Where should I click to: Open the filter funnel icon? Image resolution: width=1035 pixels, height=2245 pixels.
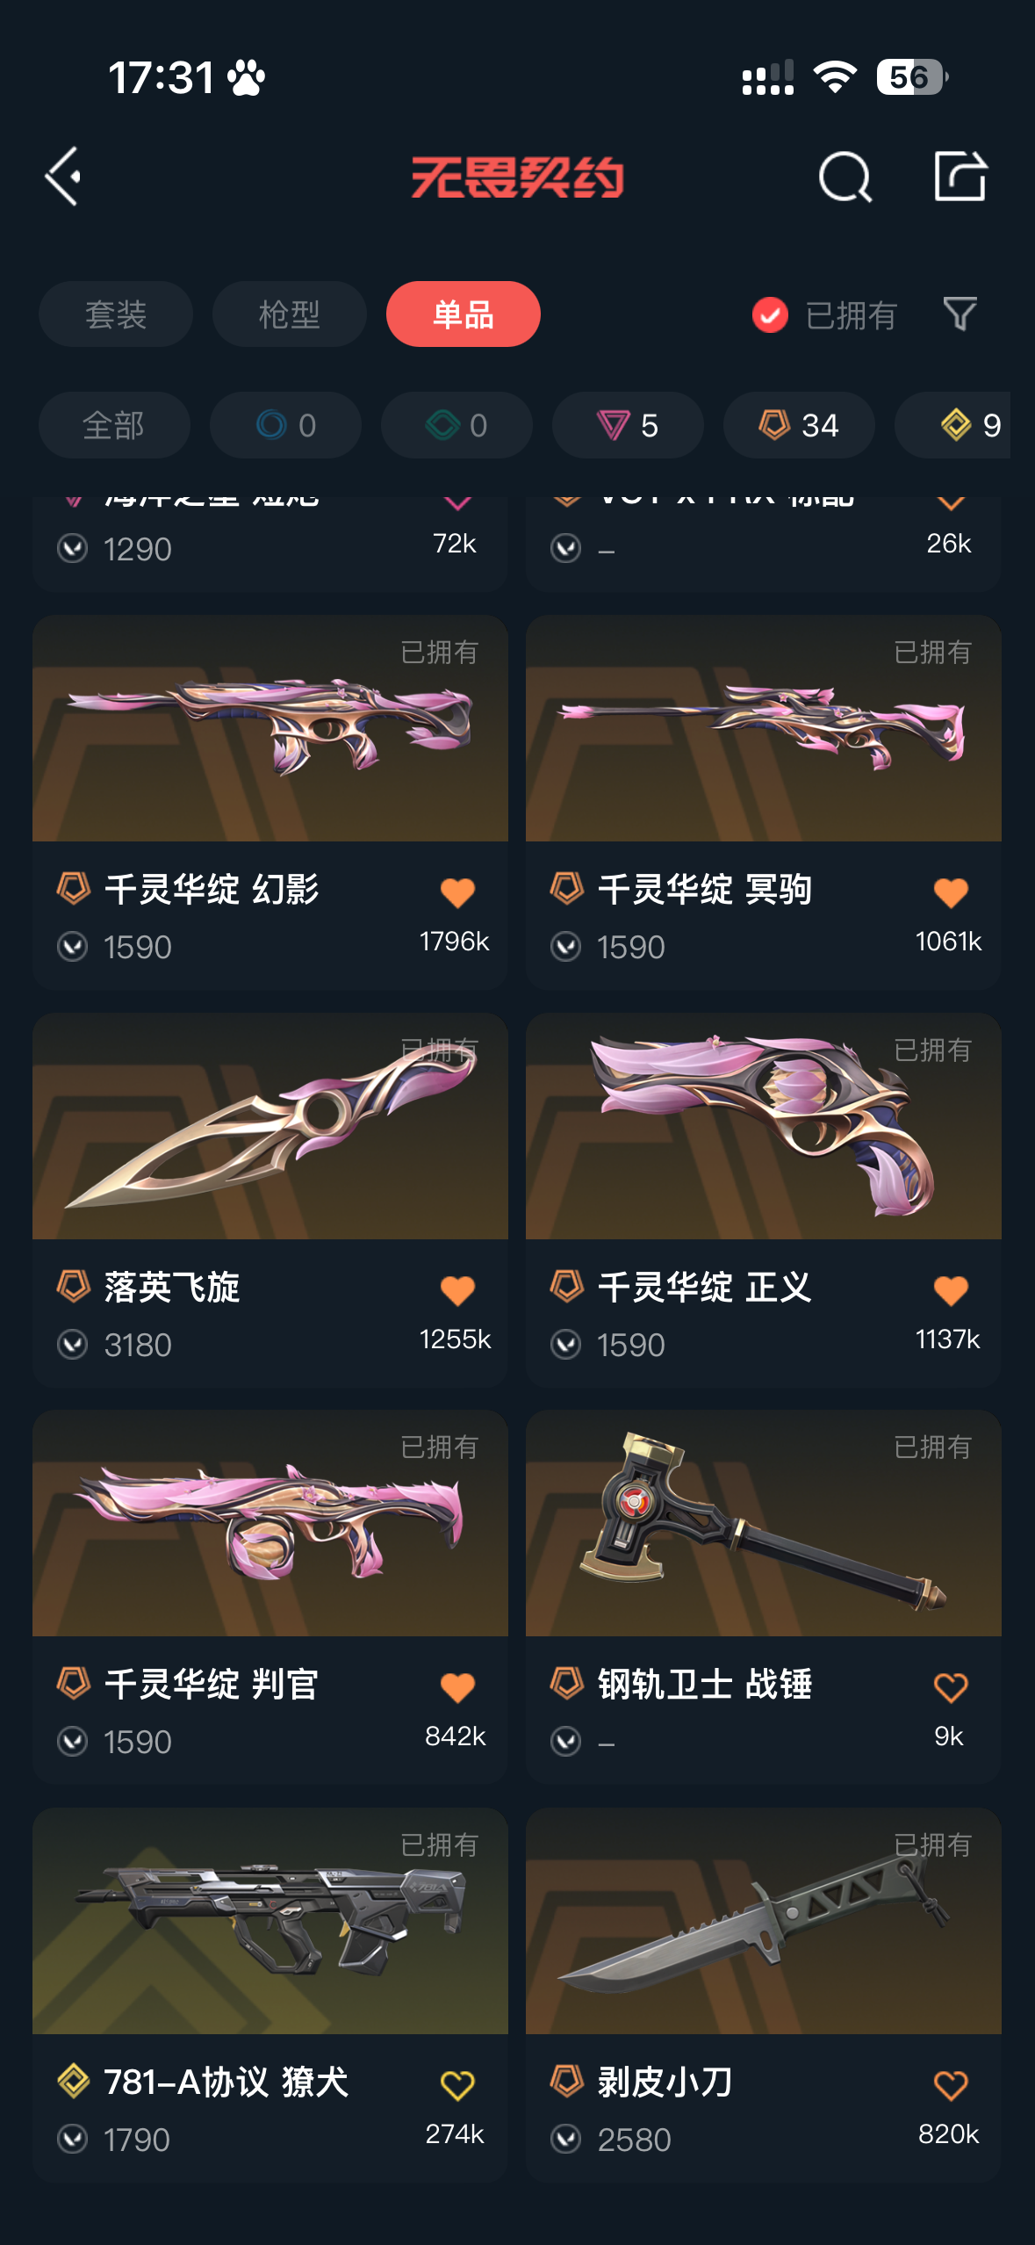coord(960,314)
